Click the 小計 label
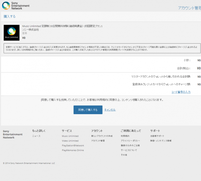Viewport: 201px width, 181px height. [x=187, y=60]
